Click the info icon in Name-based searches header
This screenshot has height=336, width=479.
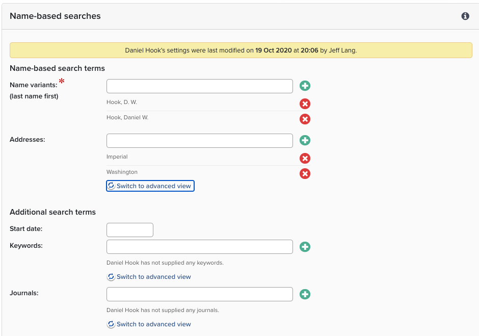[465, 16]
